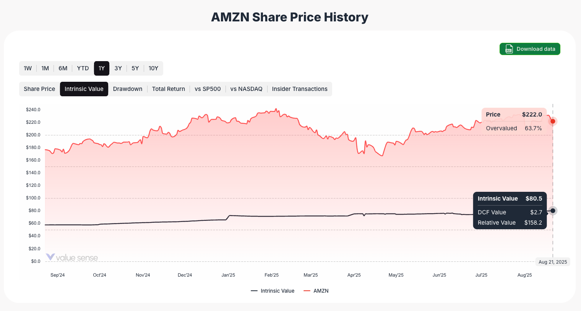The height and width of the screenshot is (311, 581).
Task: Click the Value Sense logo watermark
Action: [72, 257]
